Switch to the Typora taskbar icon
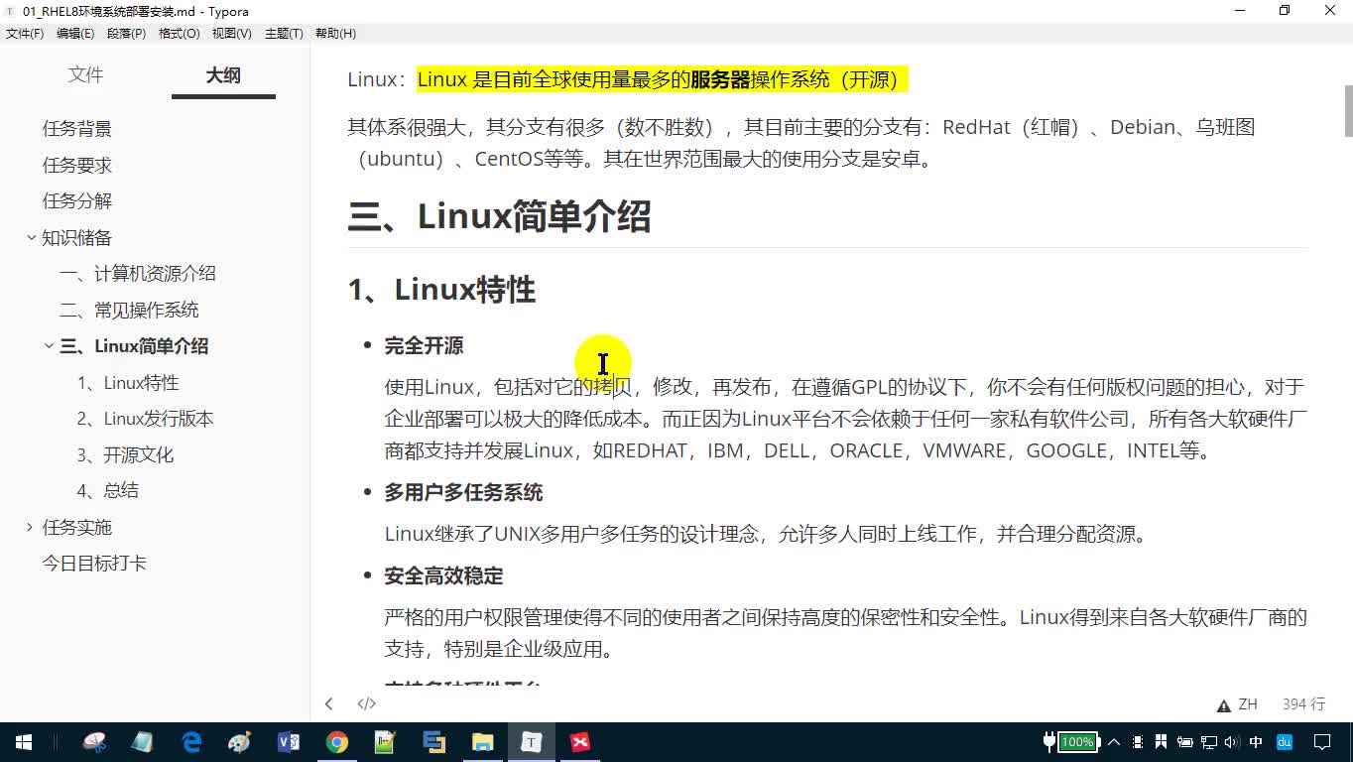 (532, 742)
